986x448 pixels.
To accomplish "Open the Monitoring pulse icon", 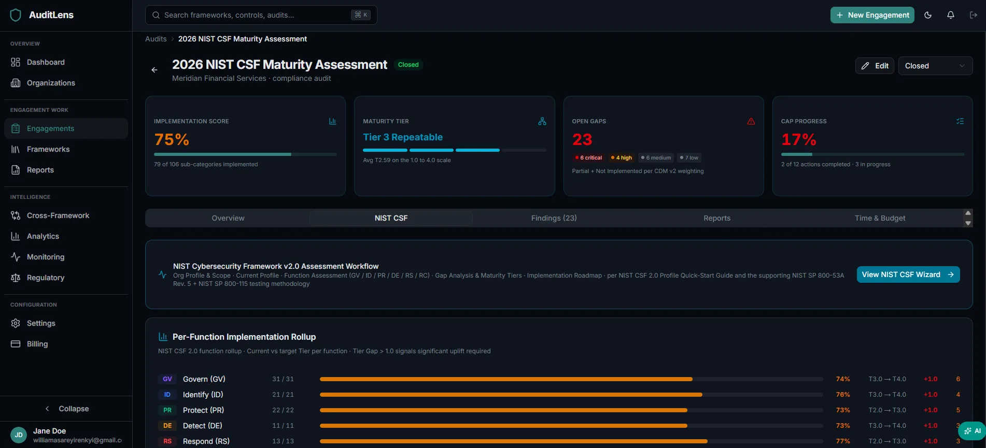I will pos(16,257).
